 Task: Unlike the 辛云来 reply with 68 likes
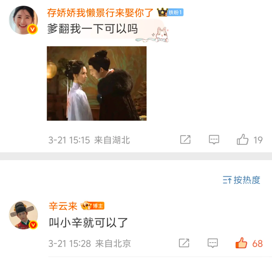[x=241, y=243]
